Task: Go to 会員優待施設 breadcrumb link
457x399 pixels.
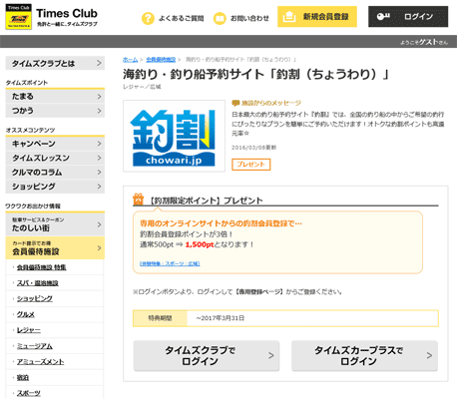Action: tap(161, 60)
